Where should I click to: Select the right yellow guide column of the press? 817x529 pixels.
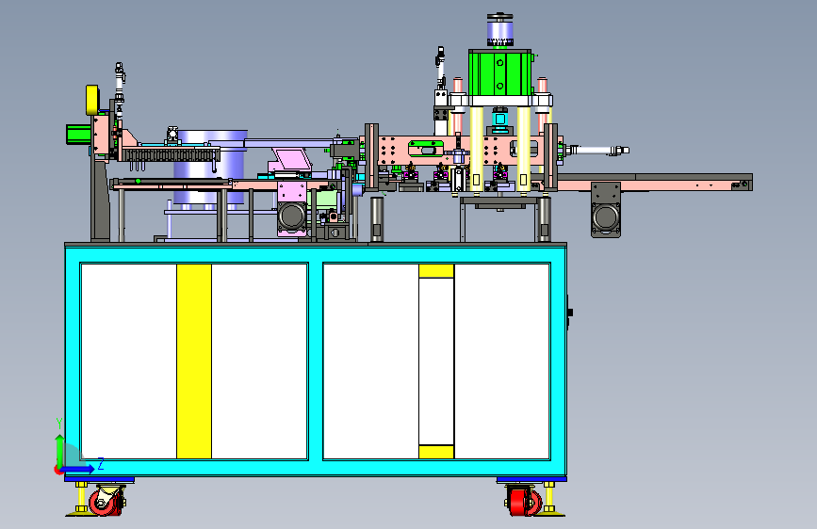click(524, 150)
